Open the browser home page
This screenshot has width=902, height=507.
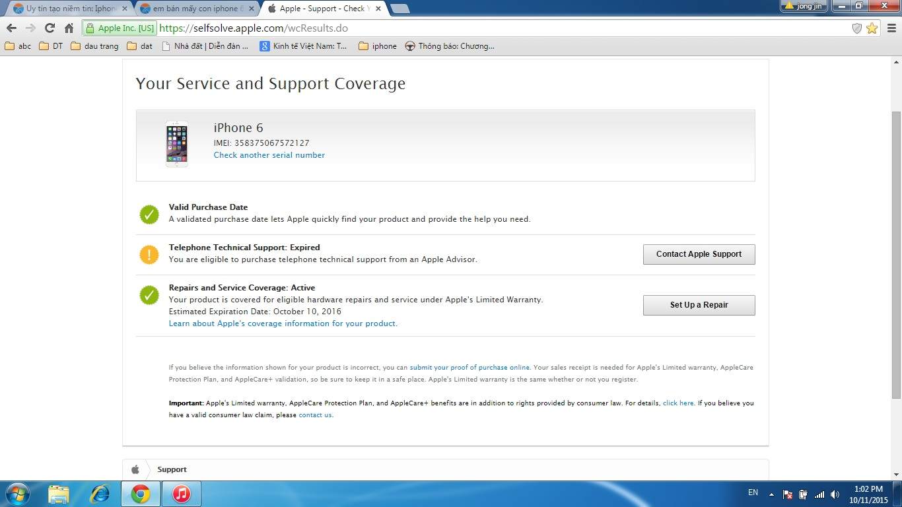69,28
